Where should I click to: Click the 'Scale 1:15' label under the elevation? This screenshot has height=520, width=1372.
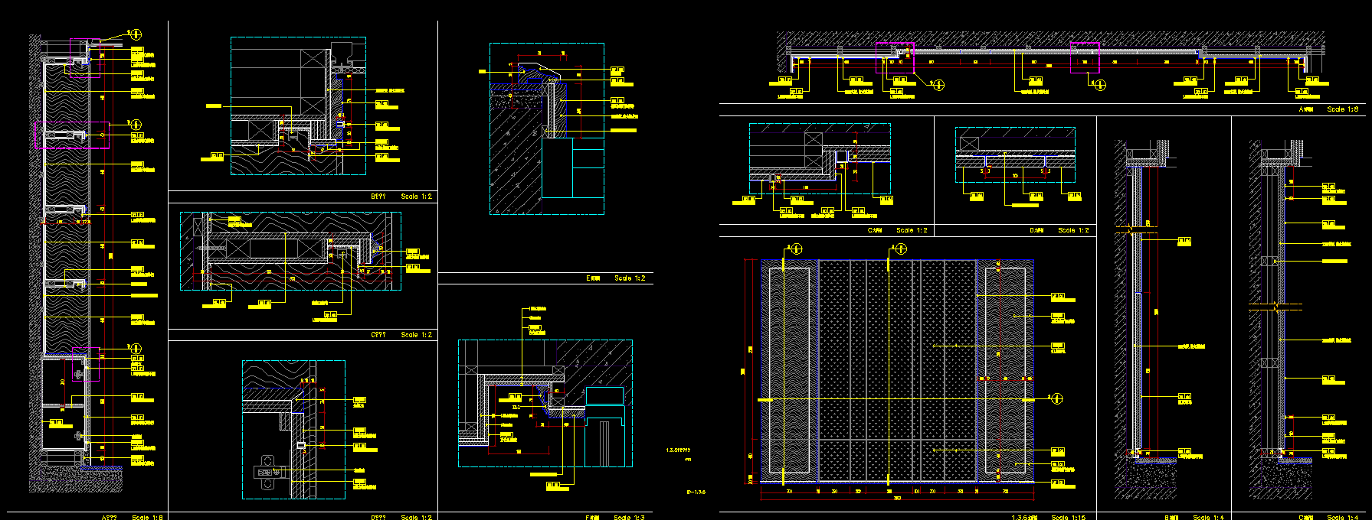pos(1068,518)
